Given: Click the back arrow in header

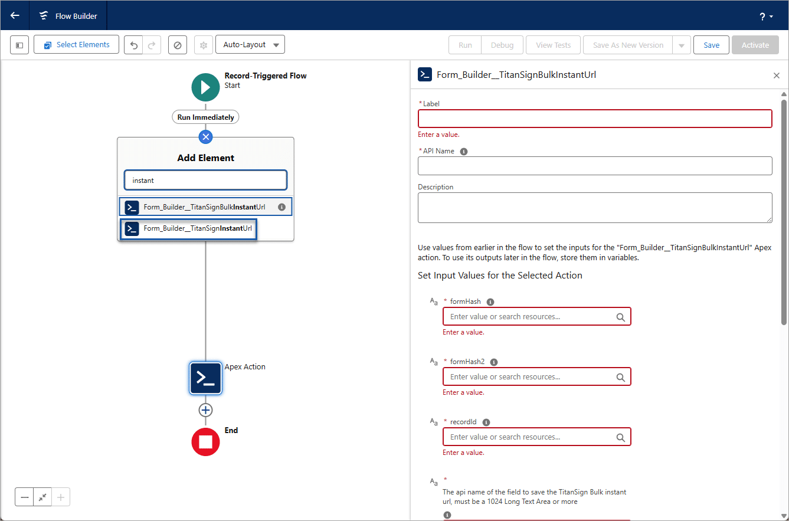Looking at the screenshot, I should [15, 15].
